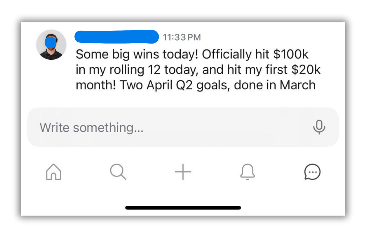The image size is (366, 238).
Task: Tap "done in" text in the last line
Action: [x=255, y=85]
